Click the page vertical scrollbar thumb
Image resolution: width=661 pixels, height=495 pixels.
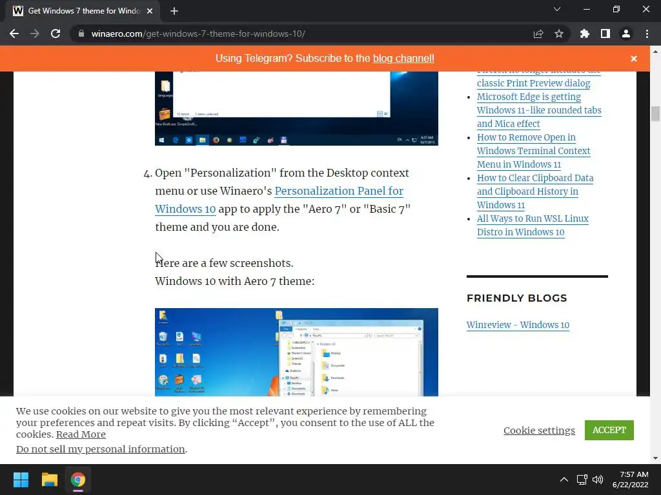pyautogui.click(x=655, y=113)
